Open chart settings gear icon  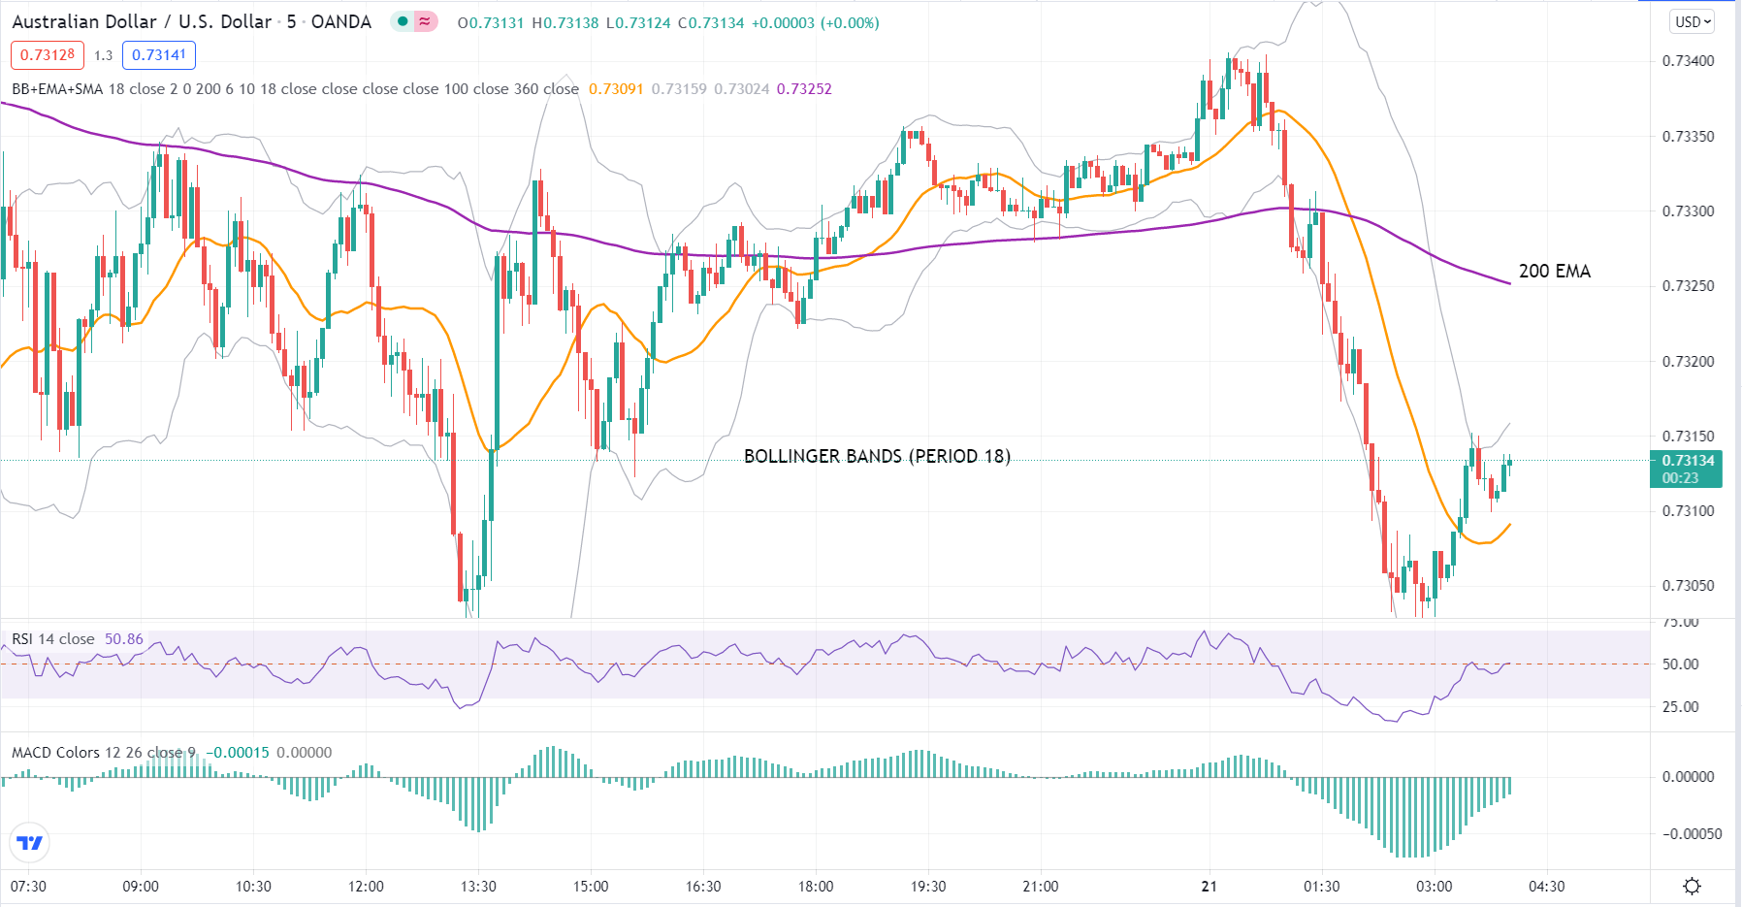click(1692, 886)
